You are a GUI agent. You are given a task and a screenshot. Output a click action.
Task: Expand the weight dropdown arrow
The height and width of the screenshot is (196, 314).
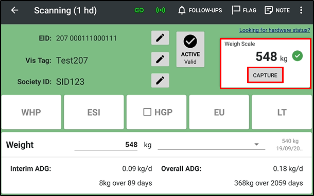(256, 144)
